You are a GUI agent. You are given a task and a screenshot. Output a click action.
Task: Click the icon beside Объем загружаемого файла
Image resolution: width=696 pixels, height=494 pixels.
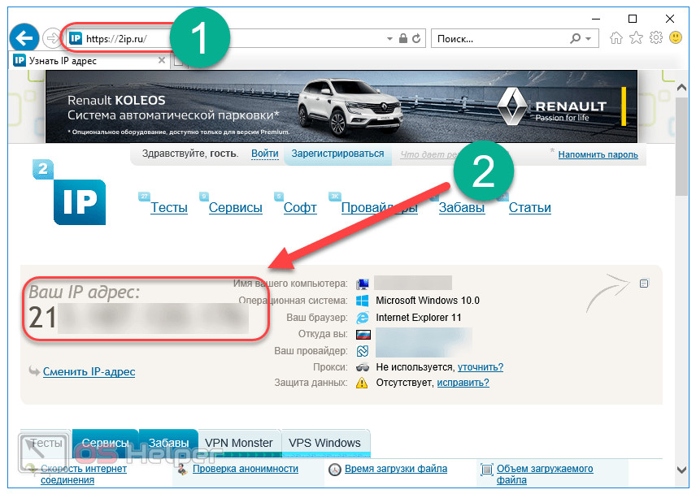(487, 469)
